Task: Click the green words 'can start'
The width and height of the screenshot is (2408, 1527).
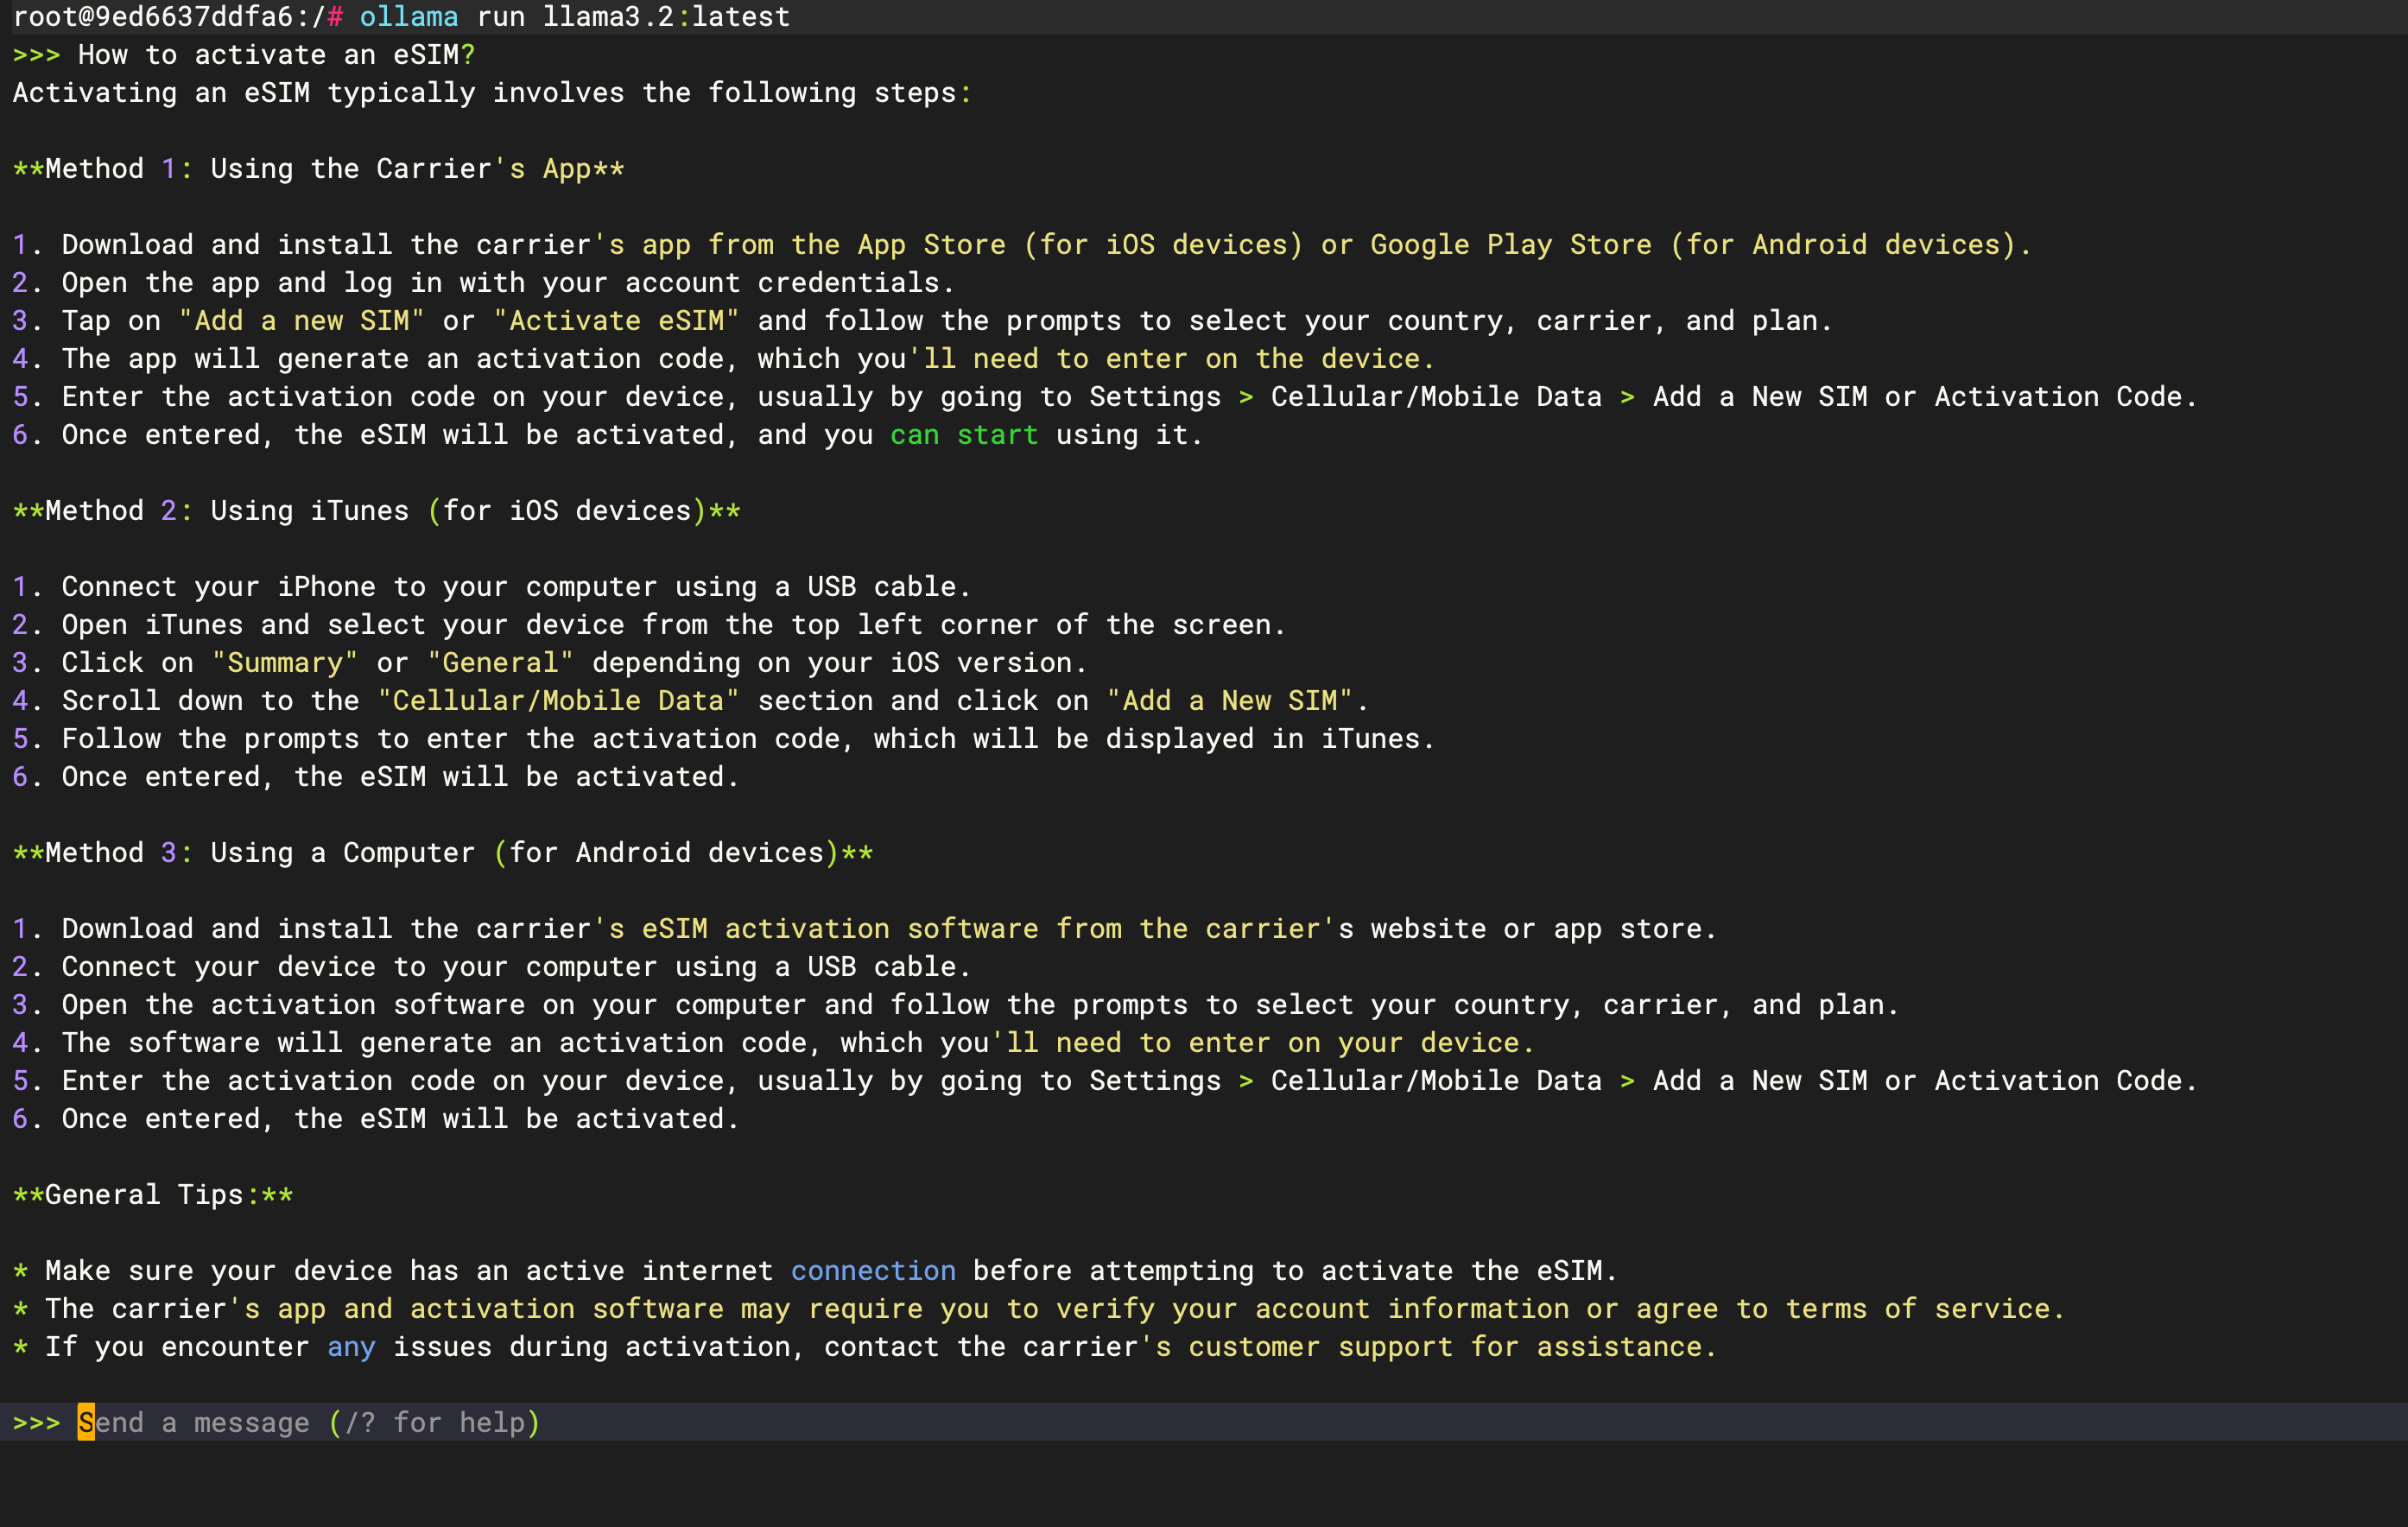Action: click(964, 434)
